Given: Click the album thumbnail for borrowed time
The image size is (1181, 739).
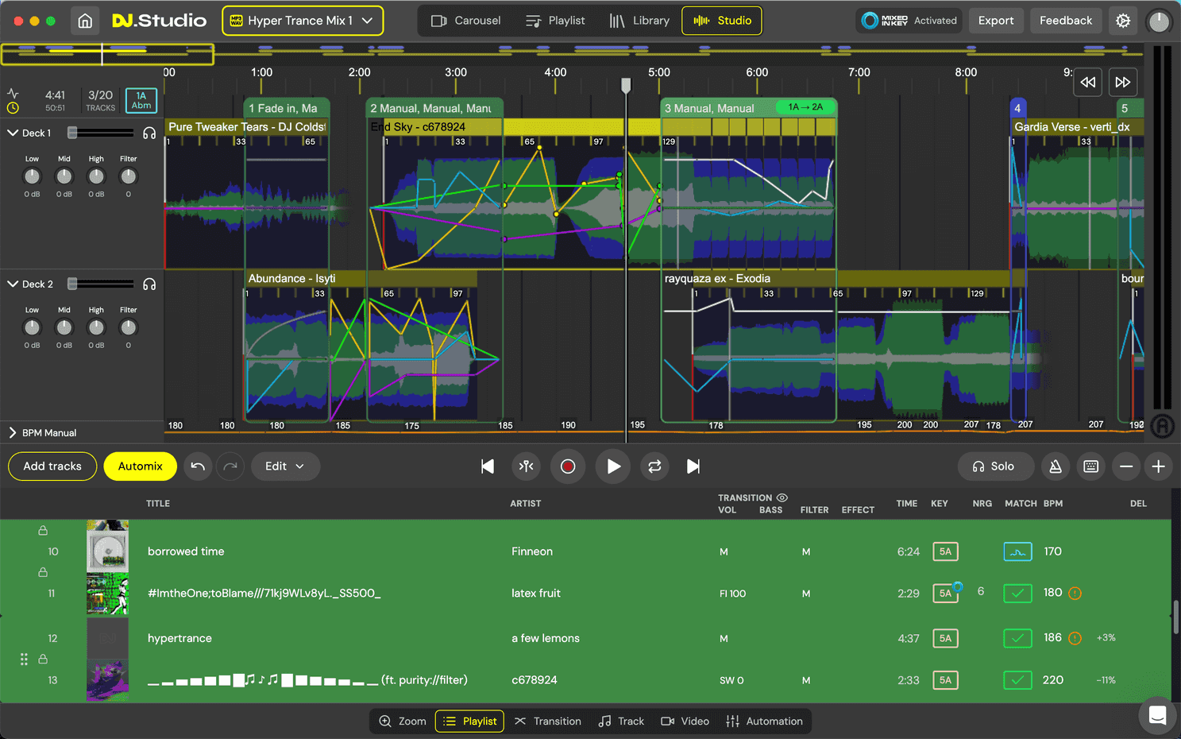Looking at the screenshot, I should coord(108,551).
